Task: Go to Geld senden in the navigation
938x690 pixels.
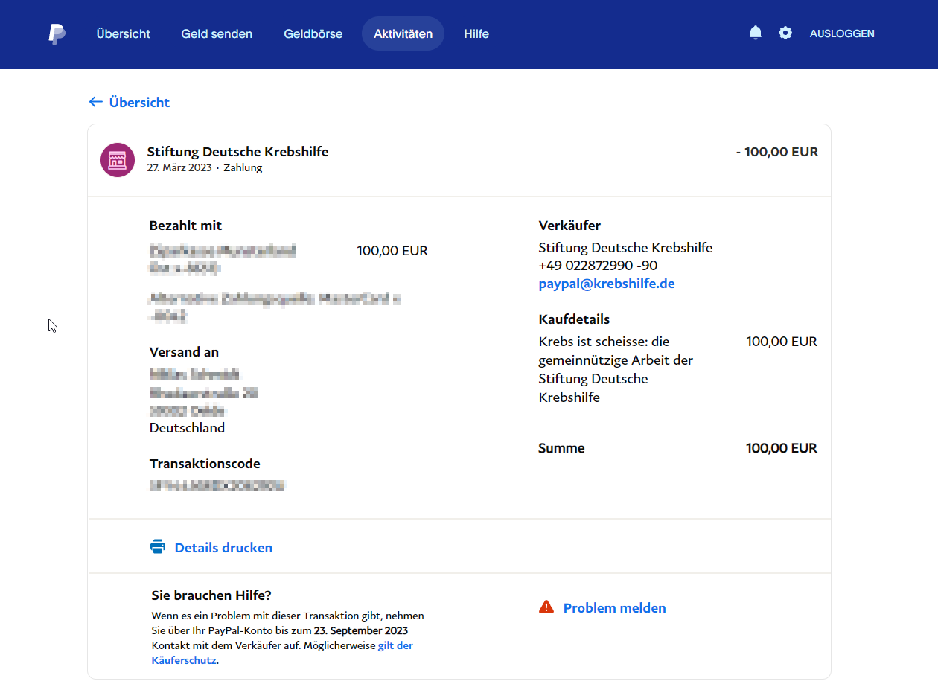Action: [x=217, y=34]
